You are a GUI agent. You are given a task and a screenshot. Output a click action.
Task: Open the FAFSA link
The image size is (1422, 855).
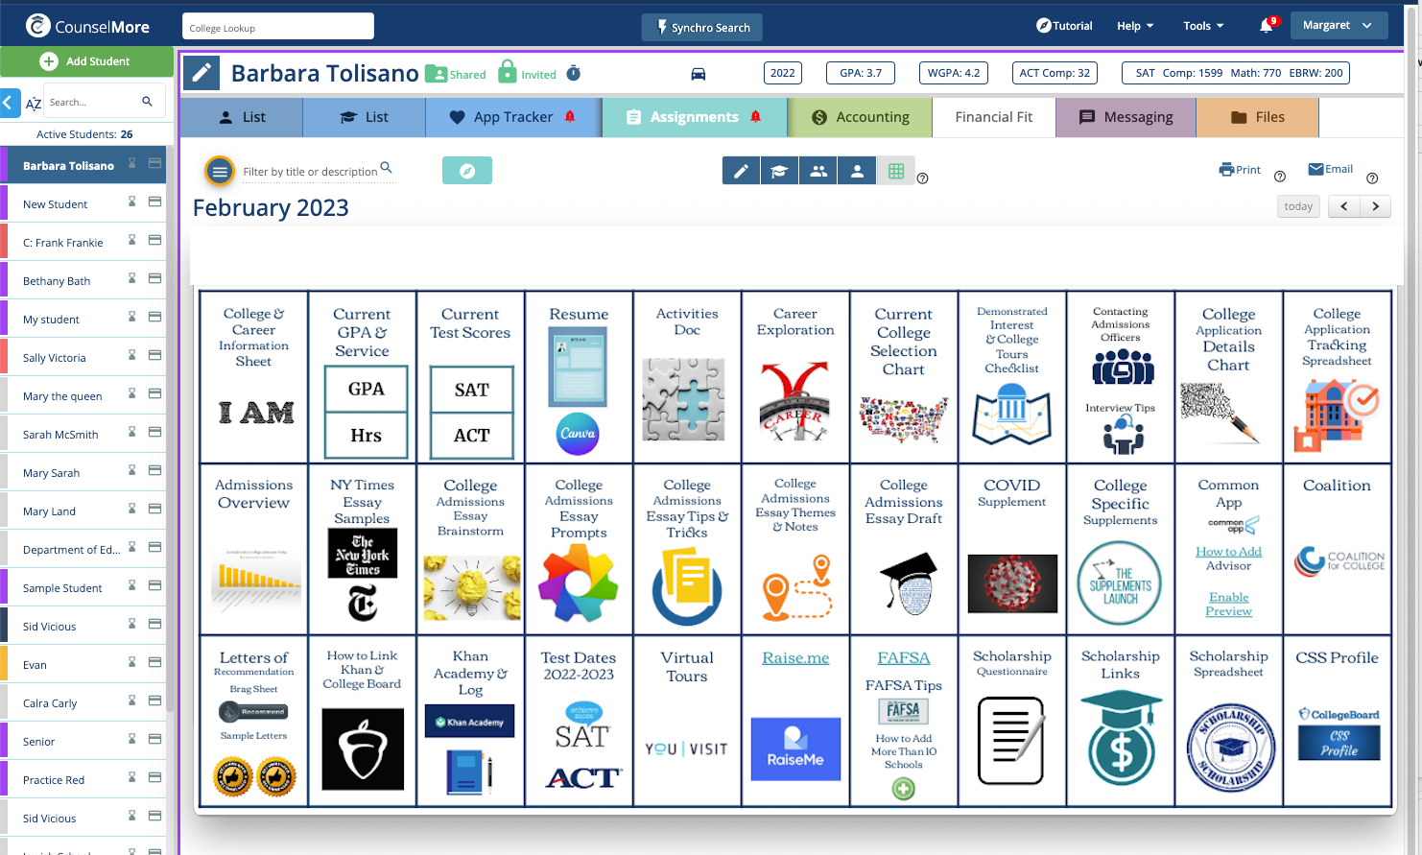[904, 658]
